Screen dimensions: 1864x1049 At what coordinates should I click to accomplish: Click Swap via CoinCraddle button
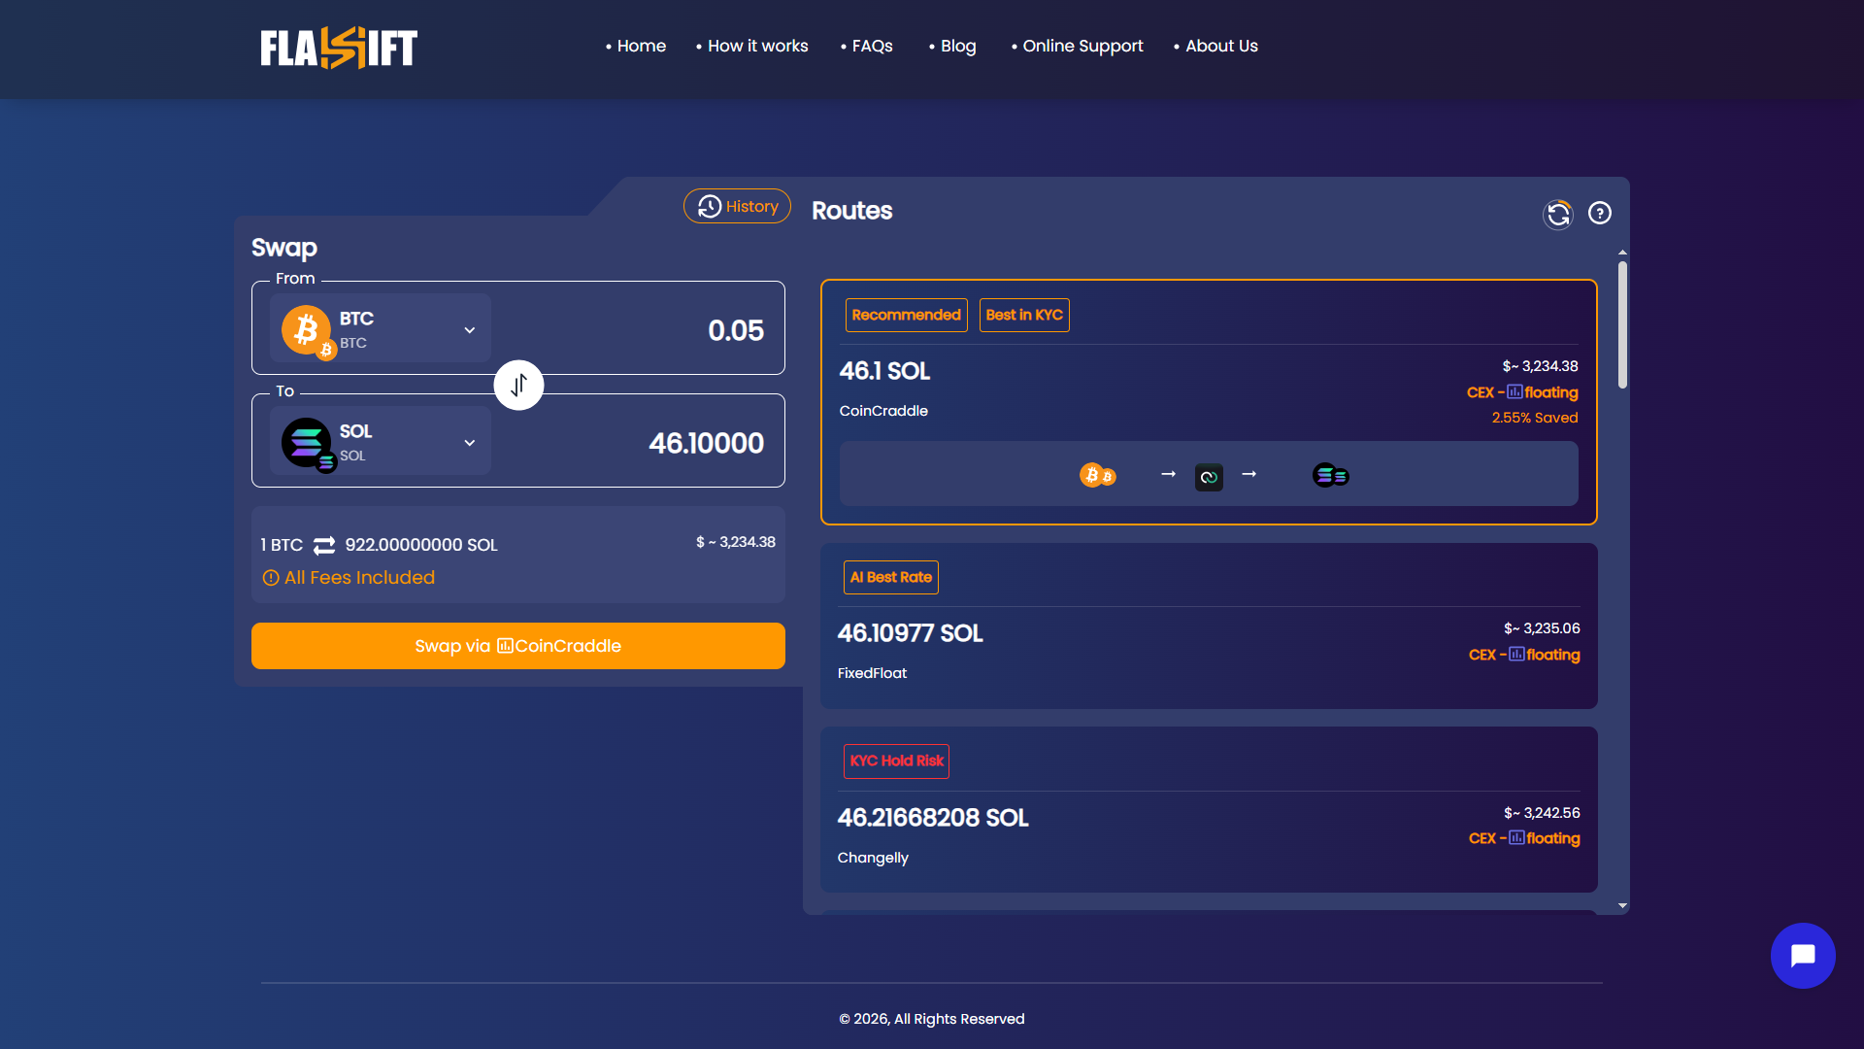point(518,646)
